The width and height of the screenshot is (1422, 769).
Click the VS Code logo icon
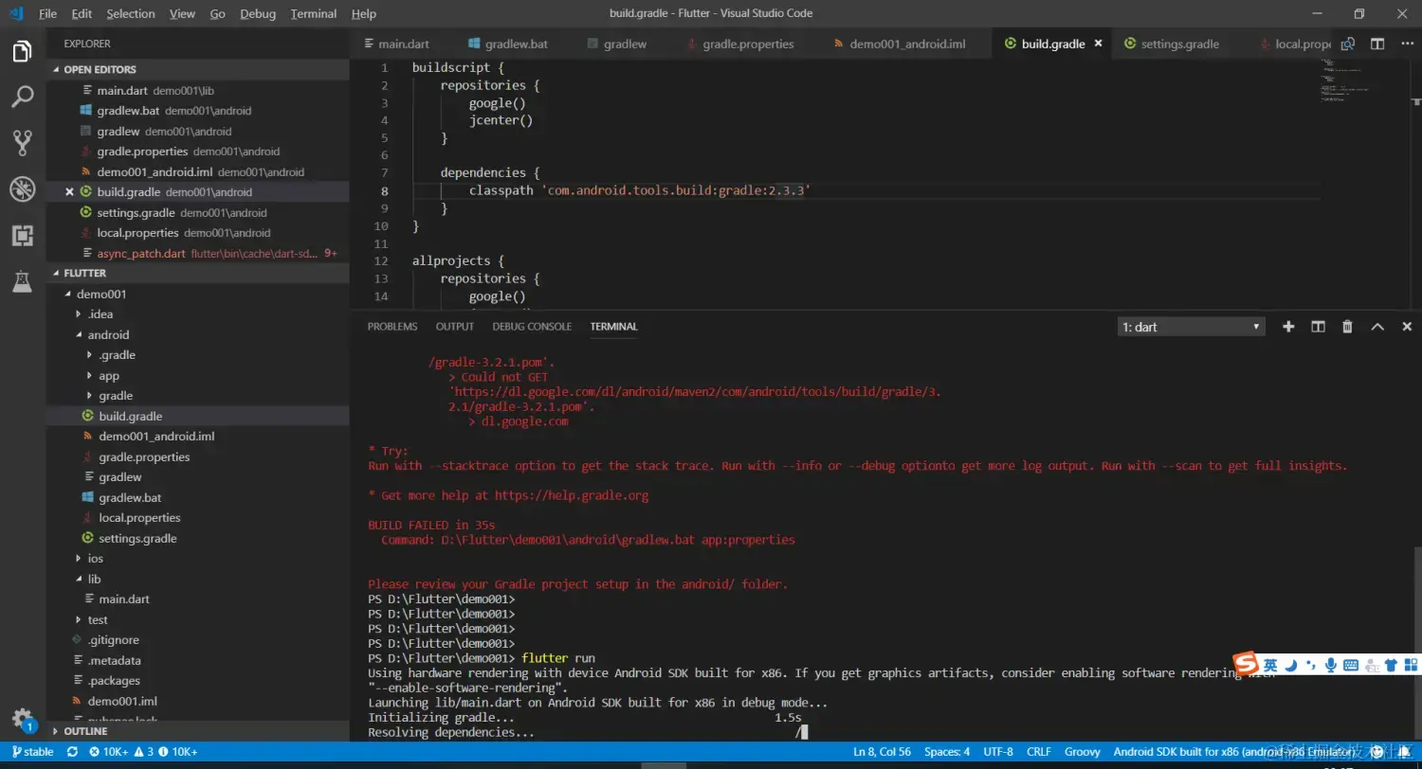[16, 13]
